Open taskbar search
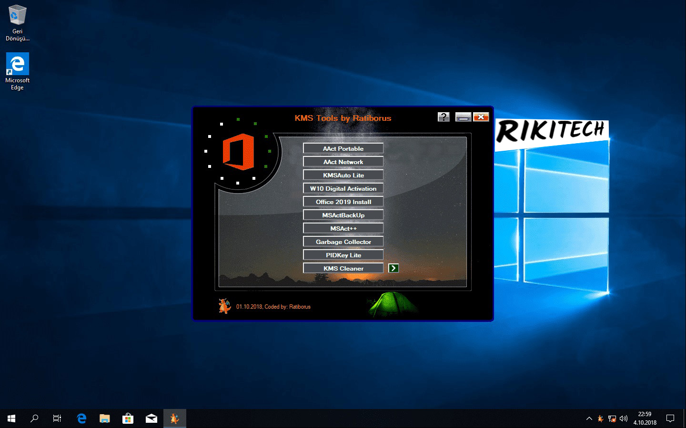Screen dimensions: 686x428 point(34,418)
